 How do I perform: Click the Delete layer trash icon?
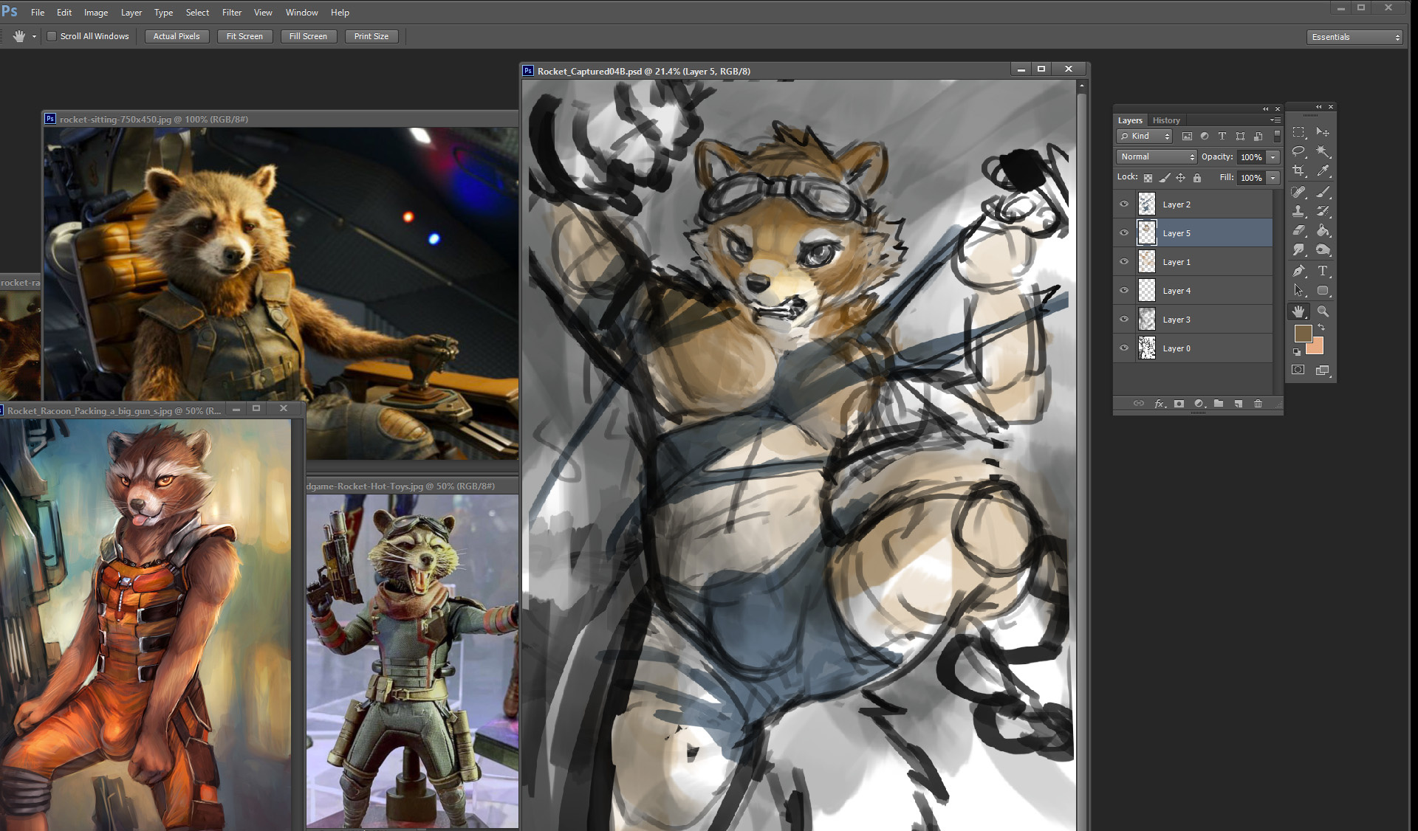point(1258,404)
